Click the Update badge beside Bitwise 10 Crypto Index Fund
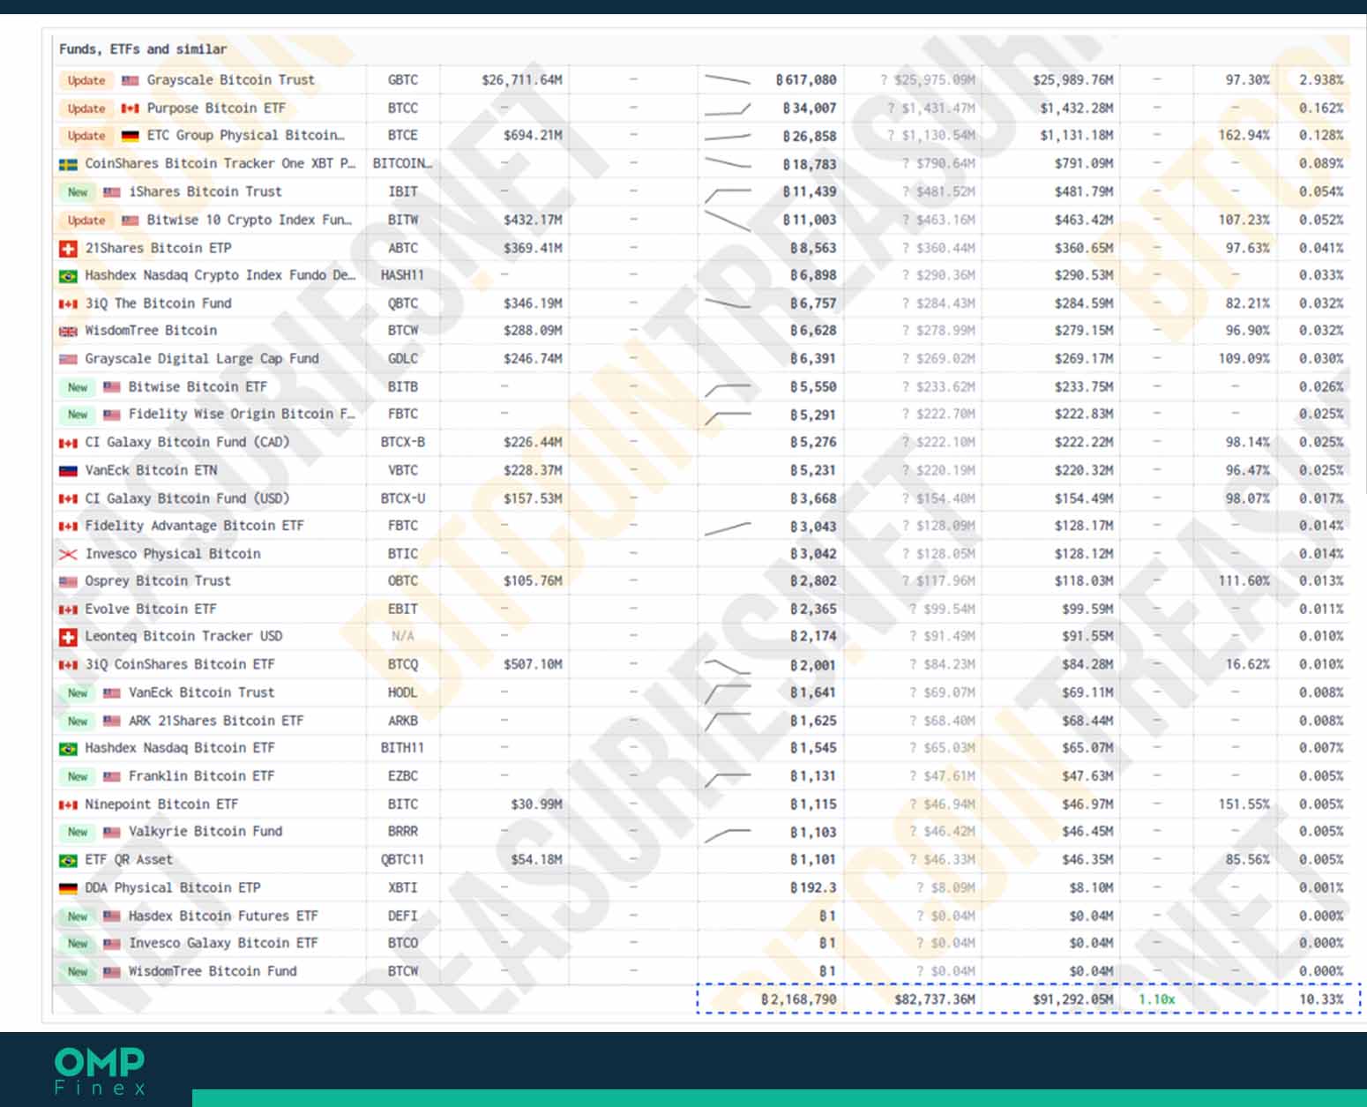 86,221
